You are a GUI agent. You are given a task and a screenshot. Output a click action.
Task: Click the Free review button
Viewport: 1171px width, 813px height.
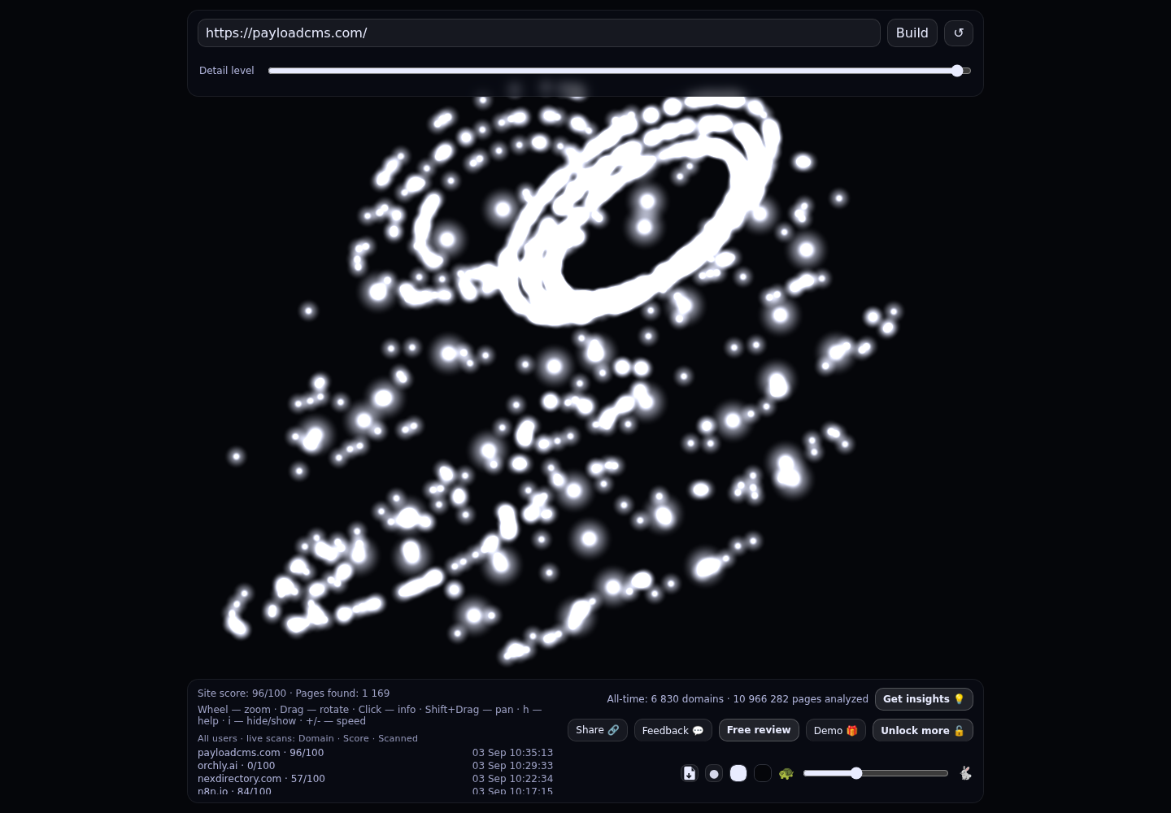[759, 730]
